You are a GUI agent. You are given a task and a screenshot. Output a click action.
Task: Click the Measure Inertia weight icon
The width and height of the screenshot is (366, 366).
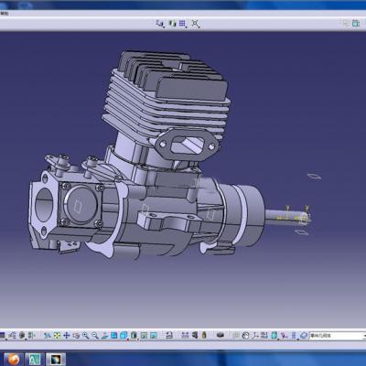tap(204, 336)
